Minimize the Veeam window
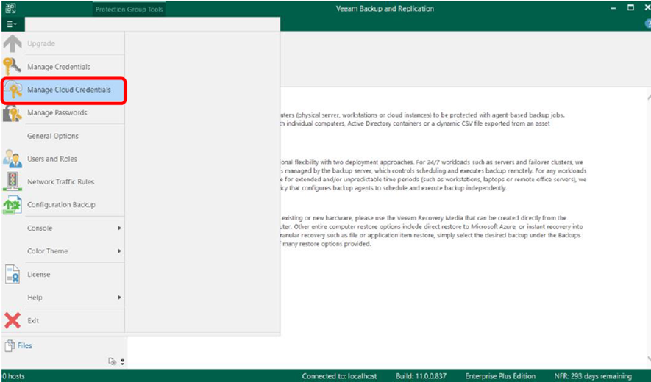This screenshot has width=651, height=382. click(614, 8)
